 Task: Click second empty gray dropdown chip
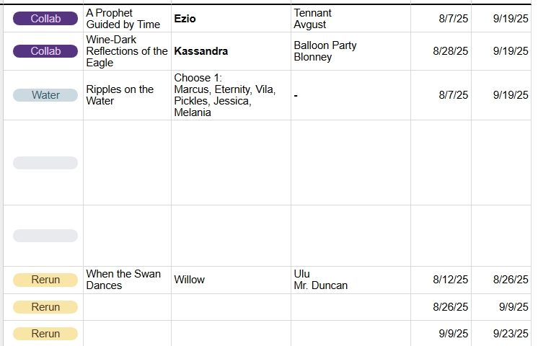coord(45,236)
